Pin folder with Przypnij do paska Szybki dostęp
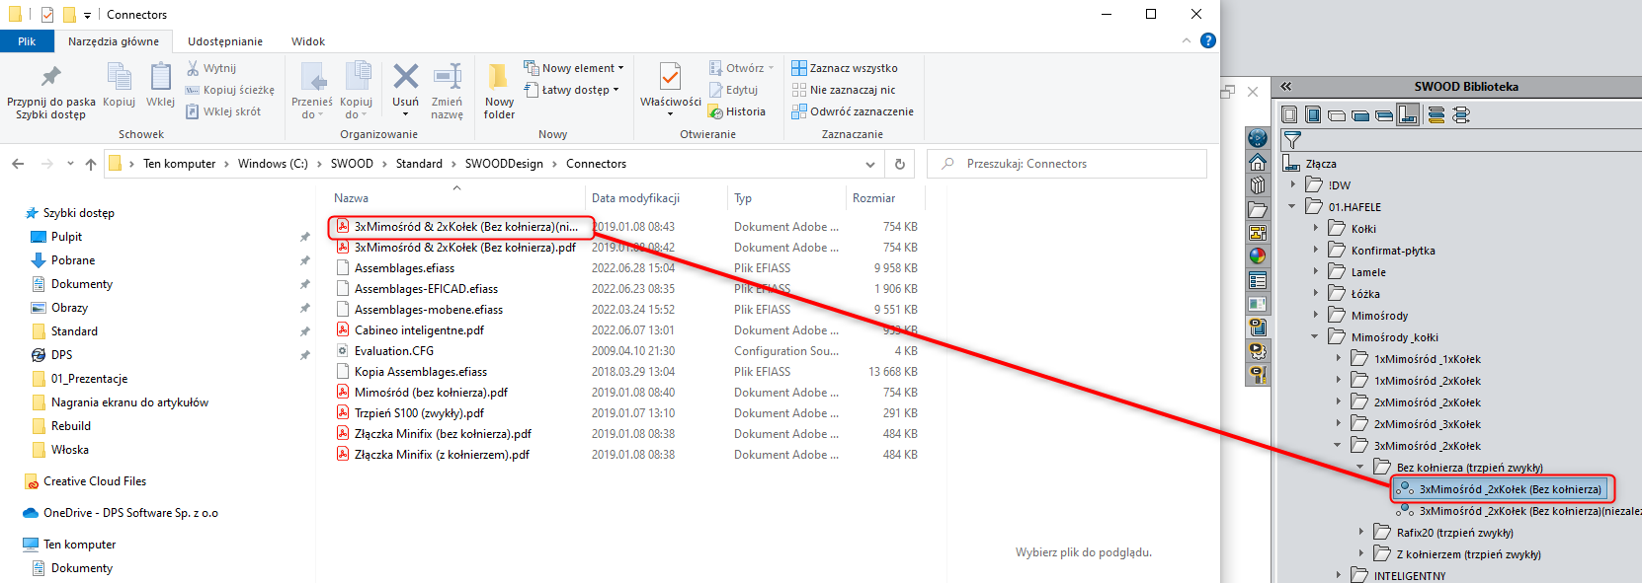Screen dimensions: 1642x583 (50, 91)
